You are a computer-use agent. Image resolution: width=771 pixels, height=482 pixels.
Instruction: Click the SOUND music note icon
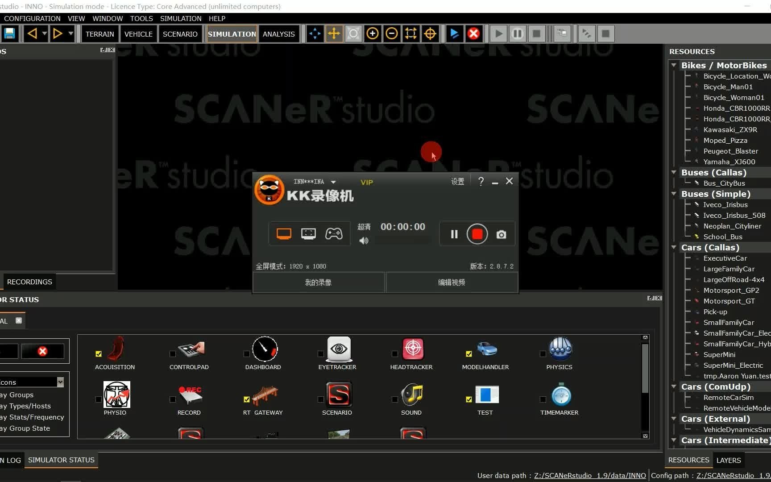coord(412,395)
